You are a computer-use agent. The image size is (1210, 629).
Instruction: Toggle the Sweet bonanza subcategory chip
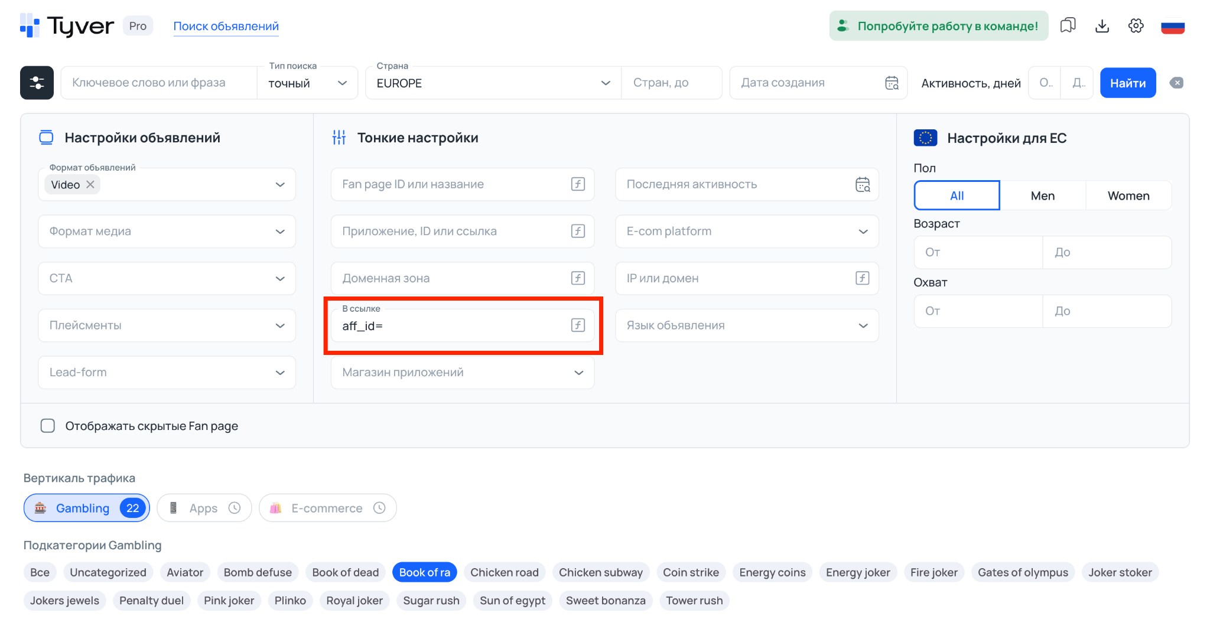pos(606,601)
